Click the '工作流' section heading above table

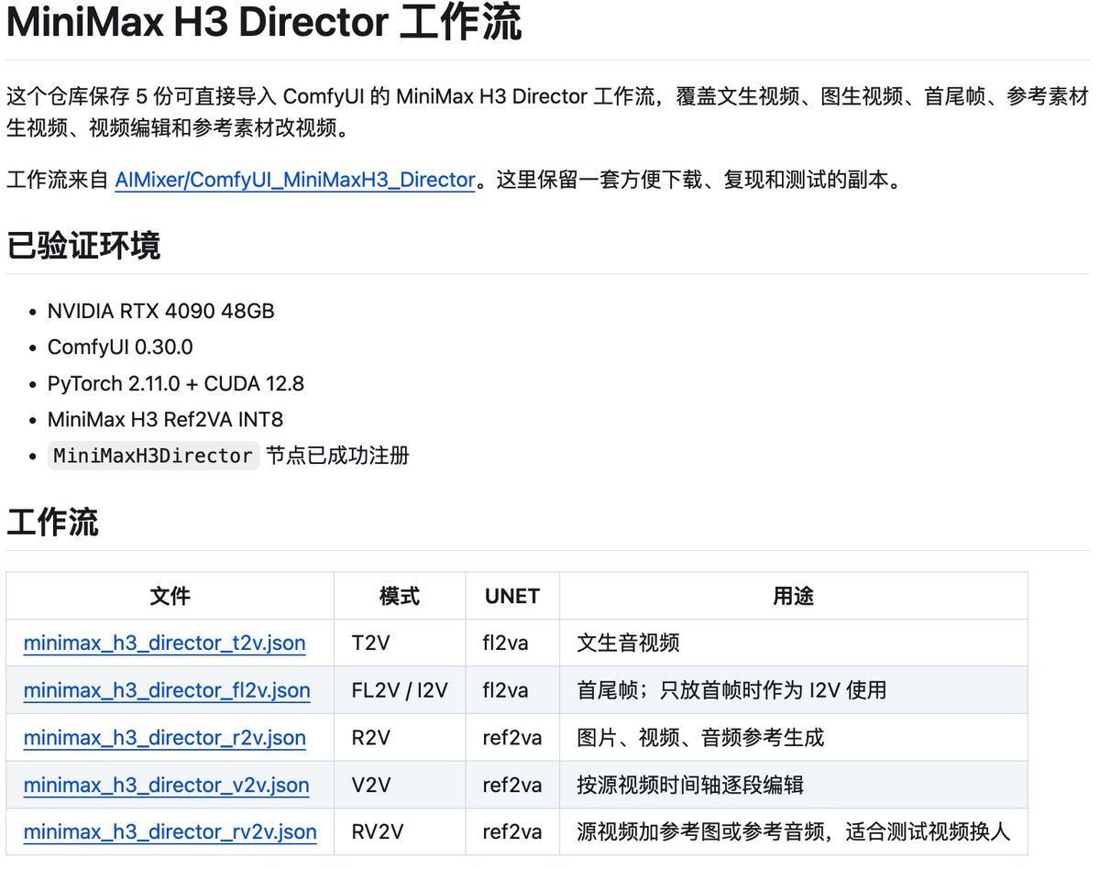[x=52, y=522]
